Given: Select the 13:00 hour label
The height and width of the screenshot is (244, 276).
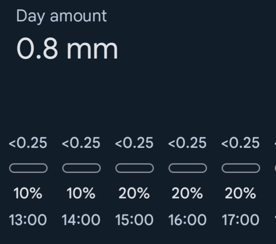Looking at the screenshot, I should (28, 220).
